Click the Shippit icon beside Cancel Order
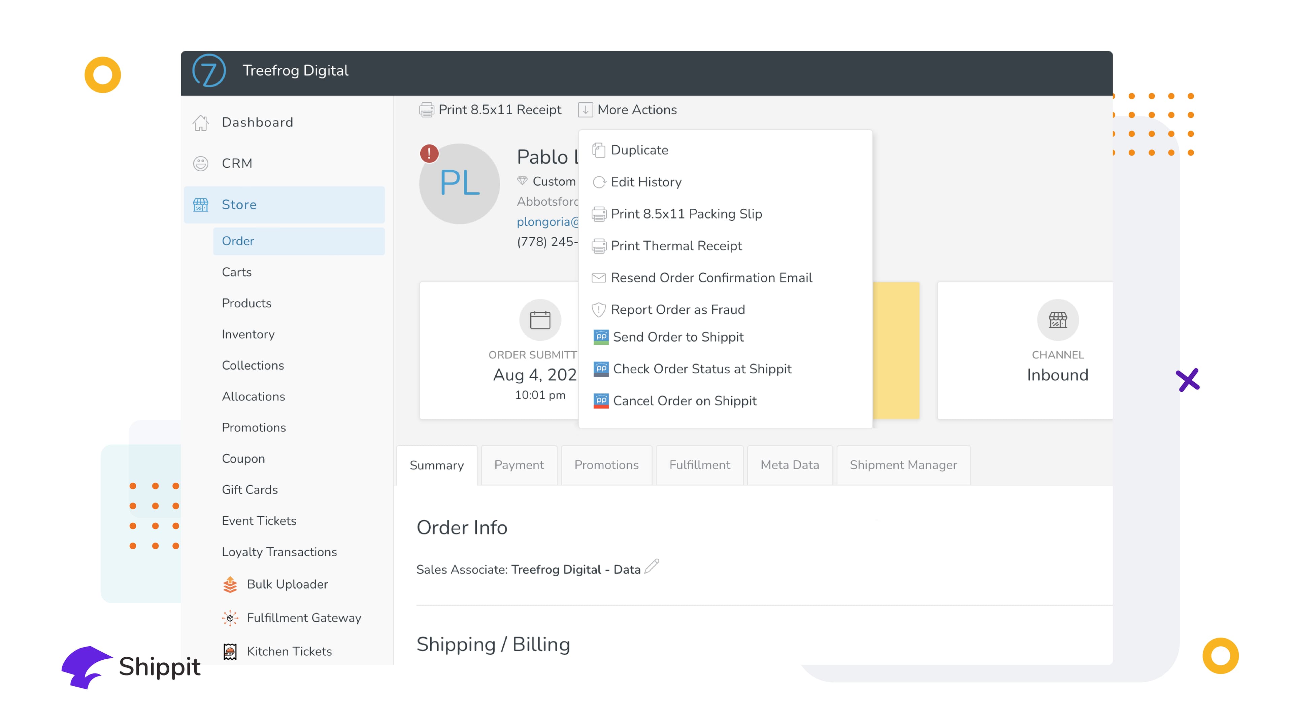Viewport: 1293px width, 727px height. [x=601, y=401]
